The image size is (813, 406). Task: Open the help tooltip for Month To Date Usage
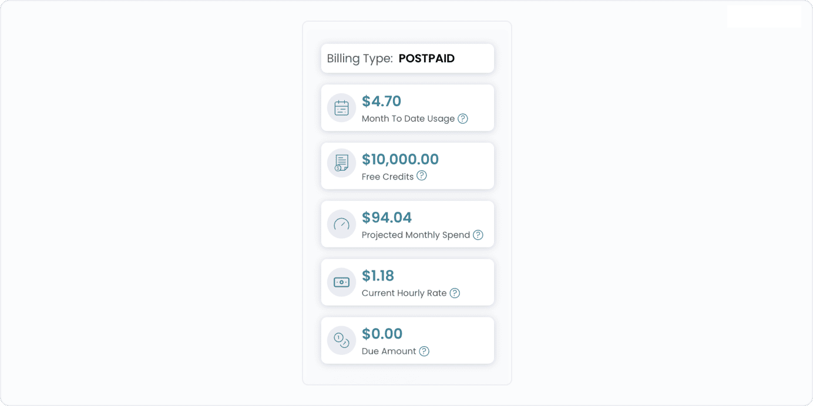coord(463,119)
